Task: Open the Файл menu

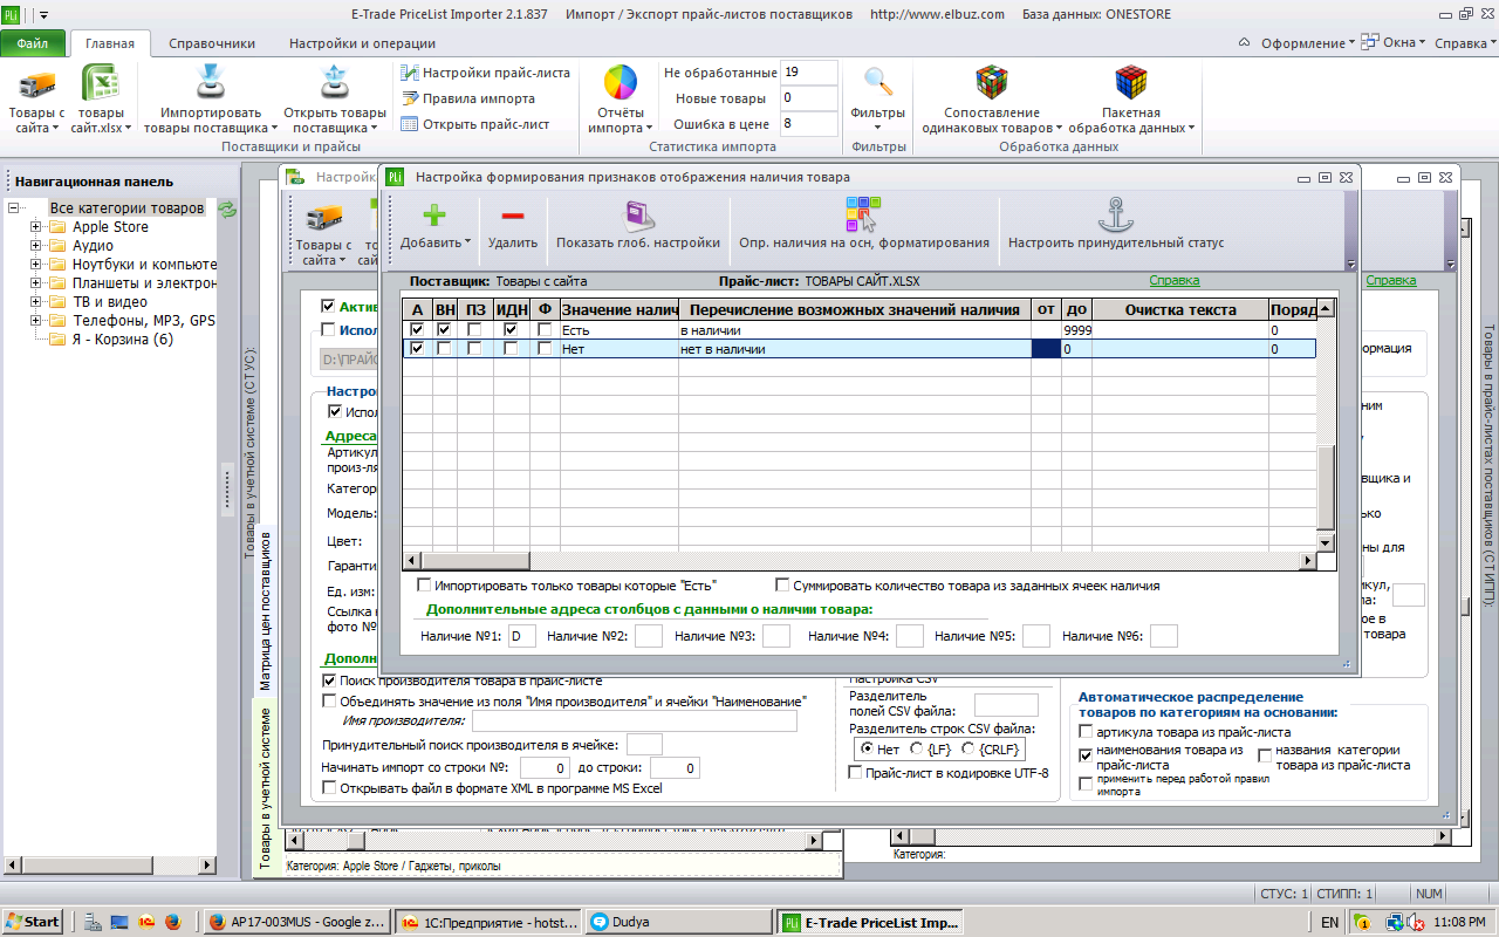Action: (32, 43)
